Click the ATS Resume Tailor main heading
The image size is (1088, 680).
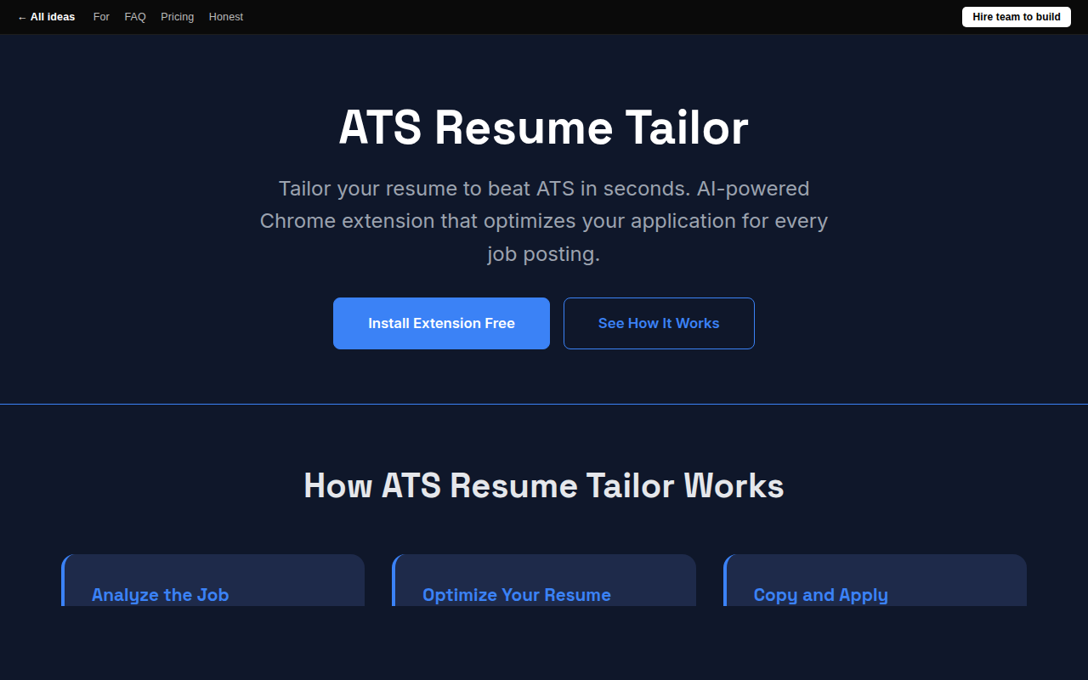coord(544,128)
